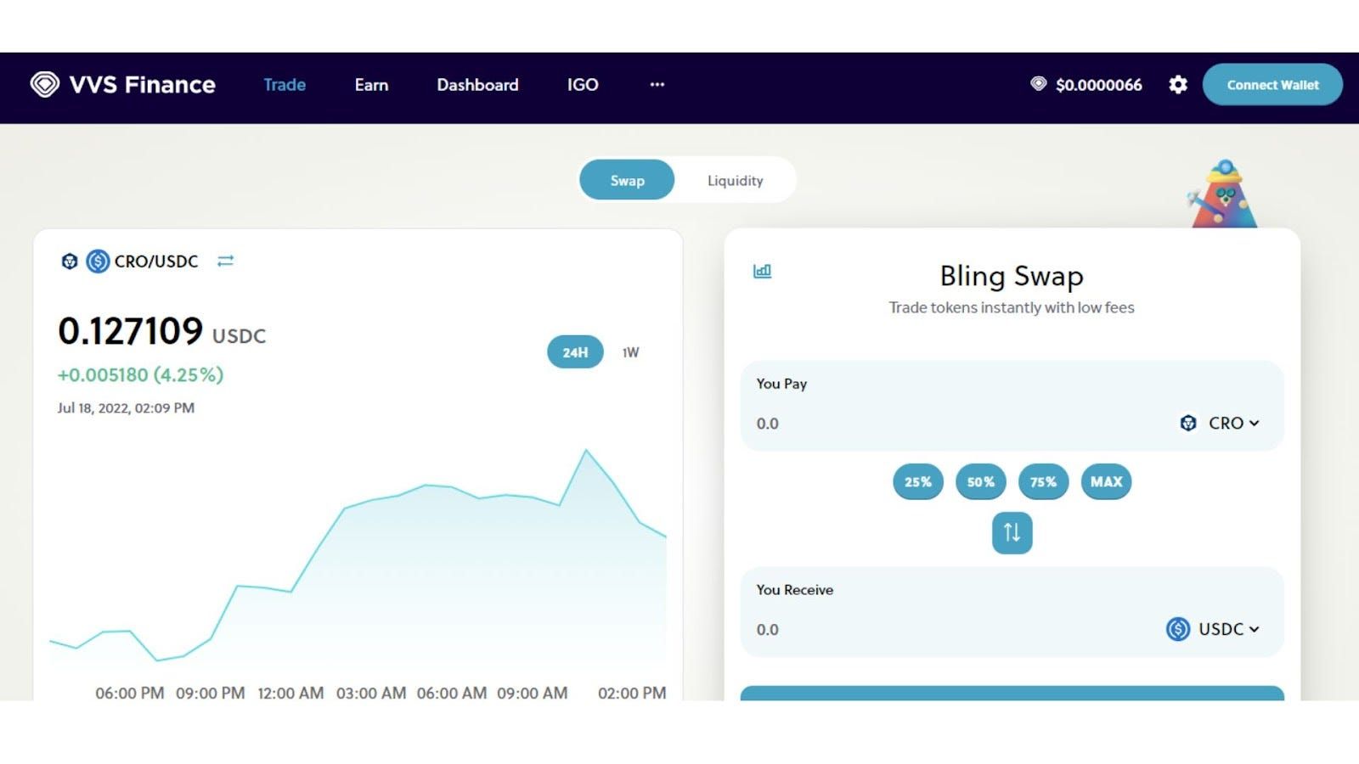This screenshot has height=764, width=1359.
Task: Switch to the Liquidity tab
Action: tap(736, 180)
